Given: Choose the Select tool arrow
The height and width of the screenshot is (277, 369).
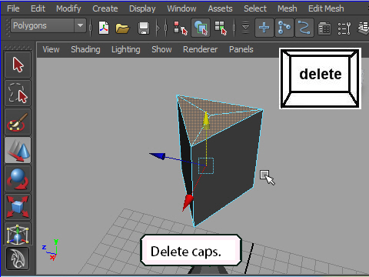Looking at the screenshot, I should click(x=18, y=65).
